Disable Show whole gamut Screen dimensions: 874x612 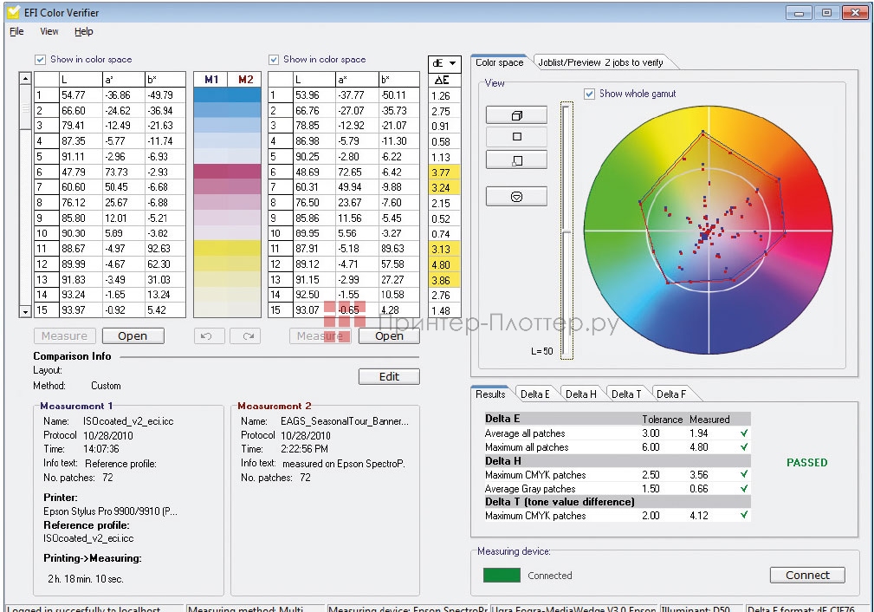(x=590, y=94)
